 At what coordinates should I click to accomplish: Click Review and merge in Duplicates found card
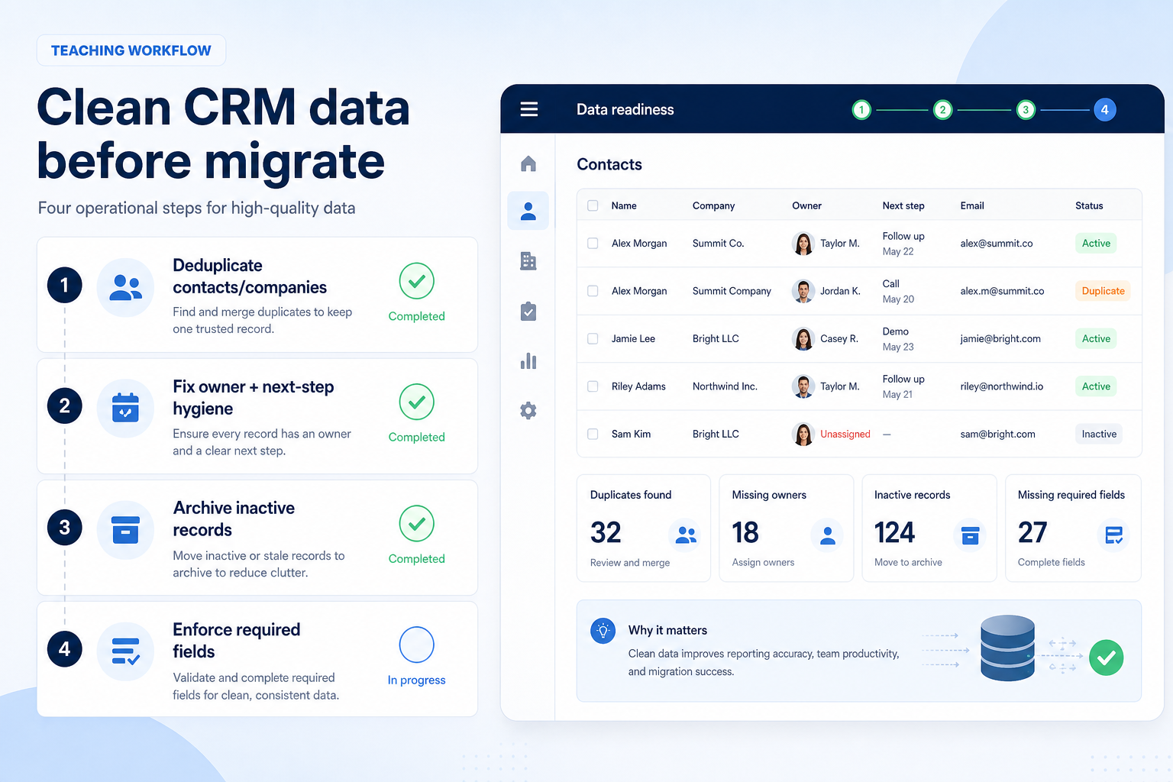click(630, 563)
